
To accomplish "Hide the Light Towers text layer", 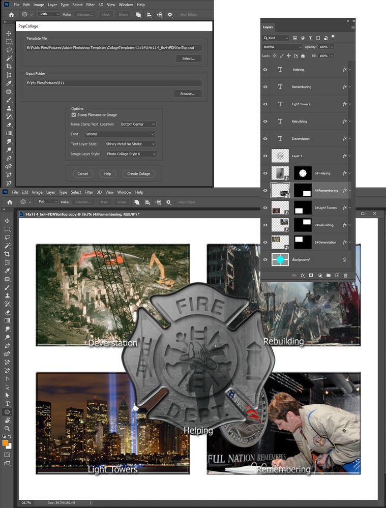I will (265, 104).
